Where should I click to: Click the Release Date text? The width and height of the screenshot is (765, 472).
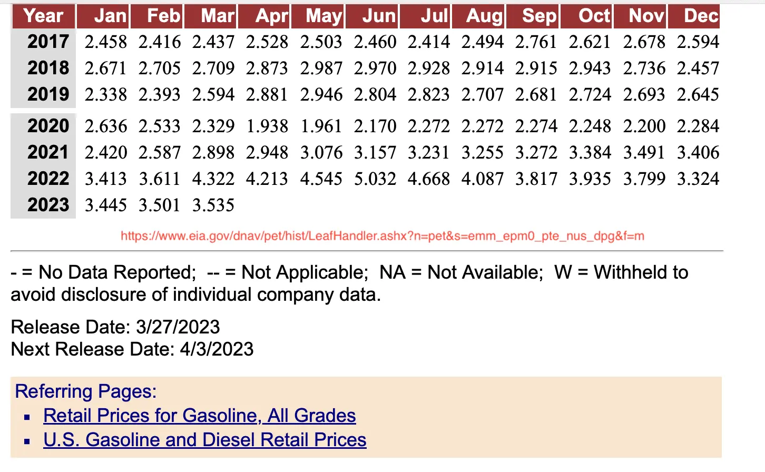tap(115, 327)
